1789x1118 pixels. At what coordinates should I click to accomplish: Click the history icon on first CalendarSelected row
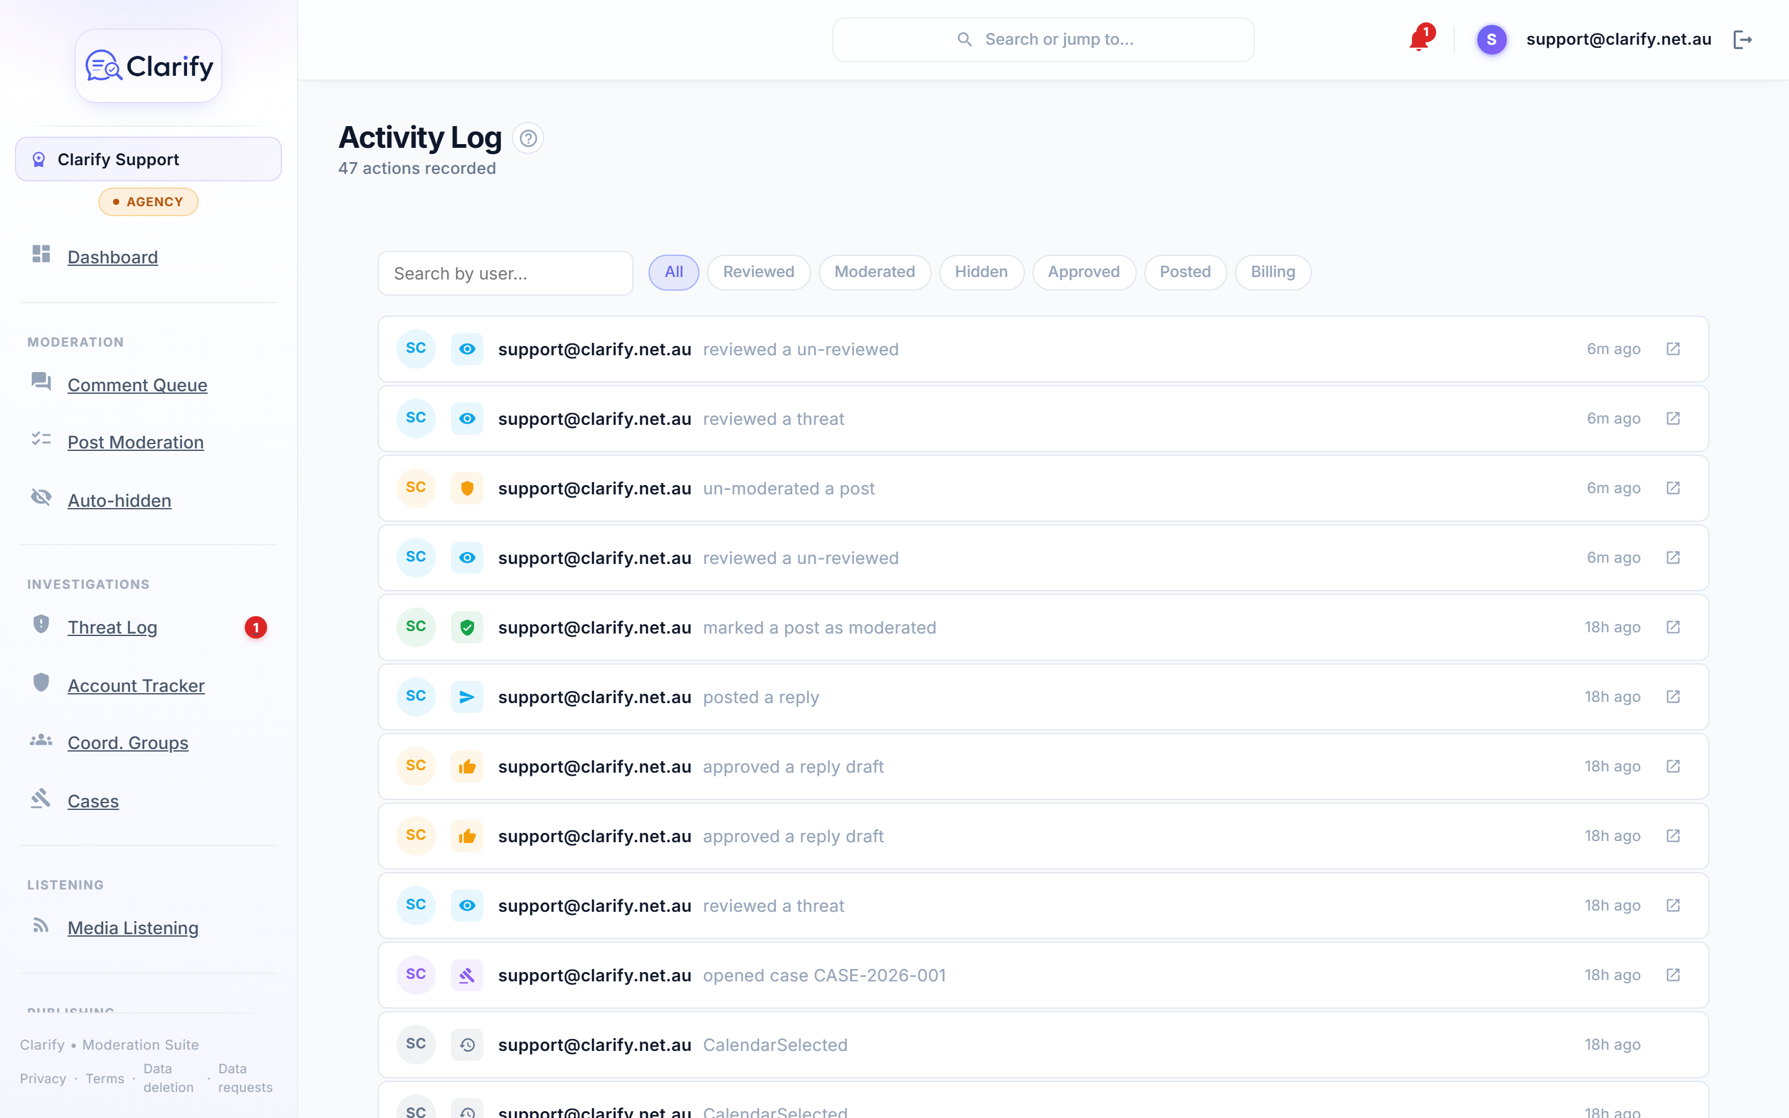coord(467,1045)
